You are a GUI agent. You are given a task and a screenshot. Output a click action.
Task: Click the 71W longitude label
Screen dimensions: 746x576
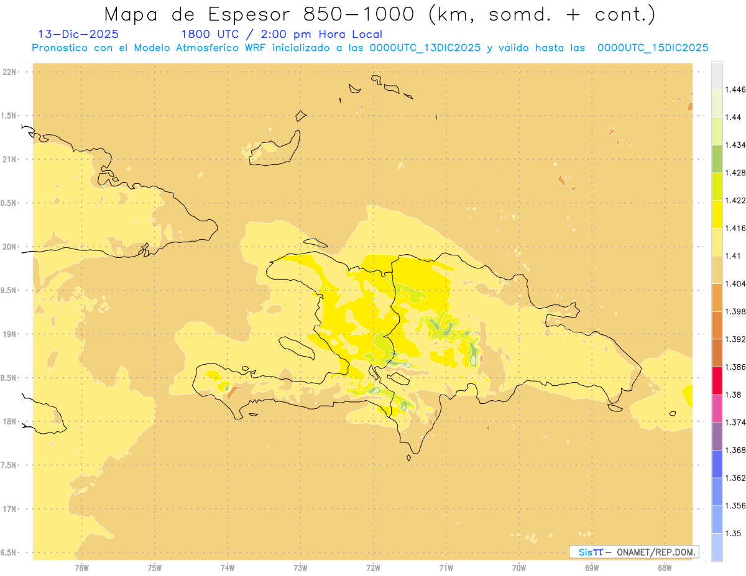click(446, 568)
